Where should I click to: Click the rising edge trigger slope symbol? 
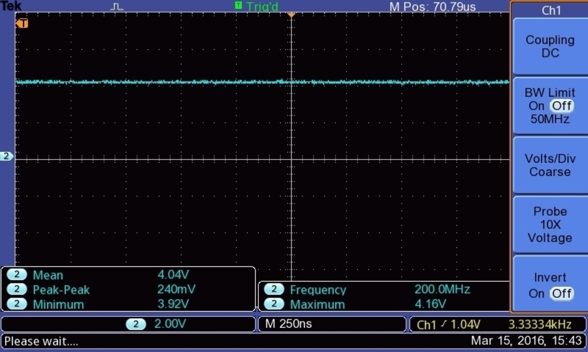[x=444, y=324]
